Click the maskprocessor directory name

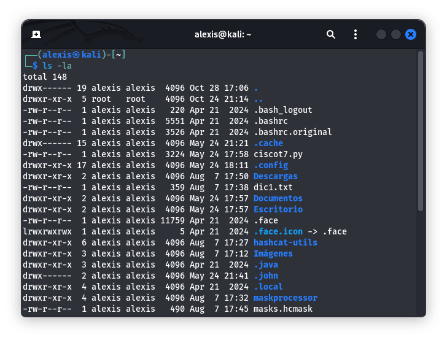click(286, 298)
